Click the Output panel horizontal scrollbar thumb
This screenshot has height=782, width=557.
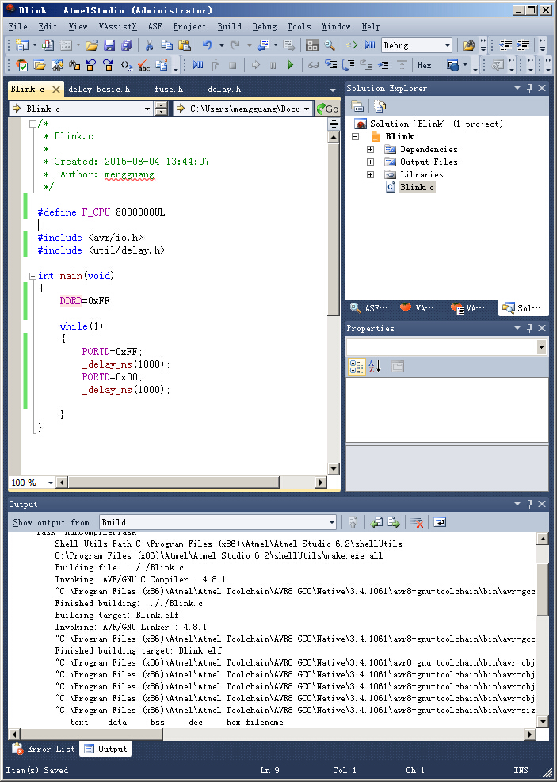point(91,734)
